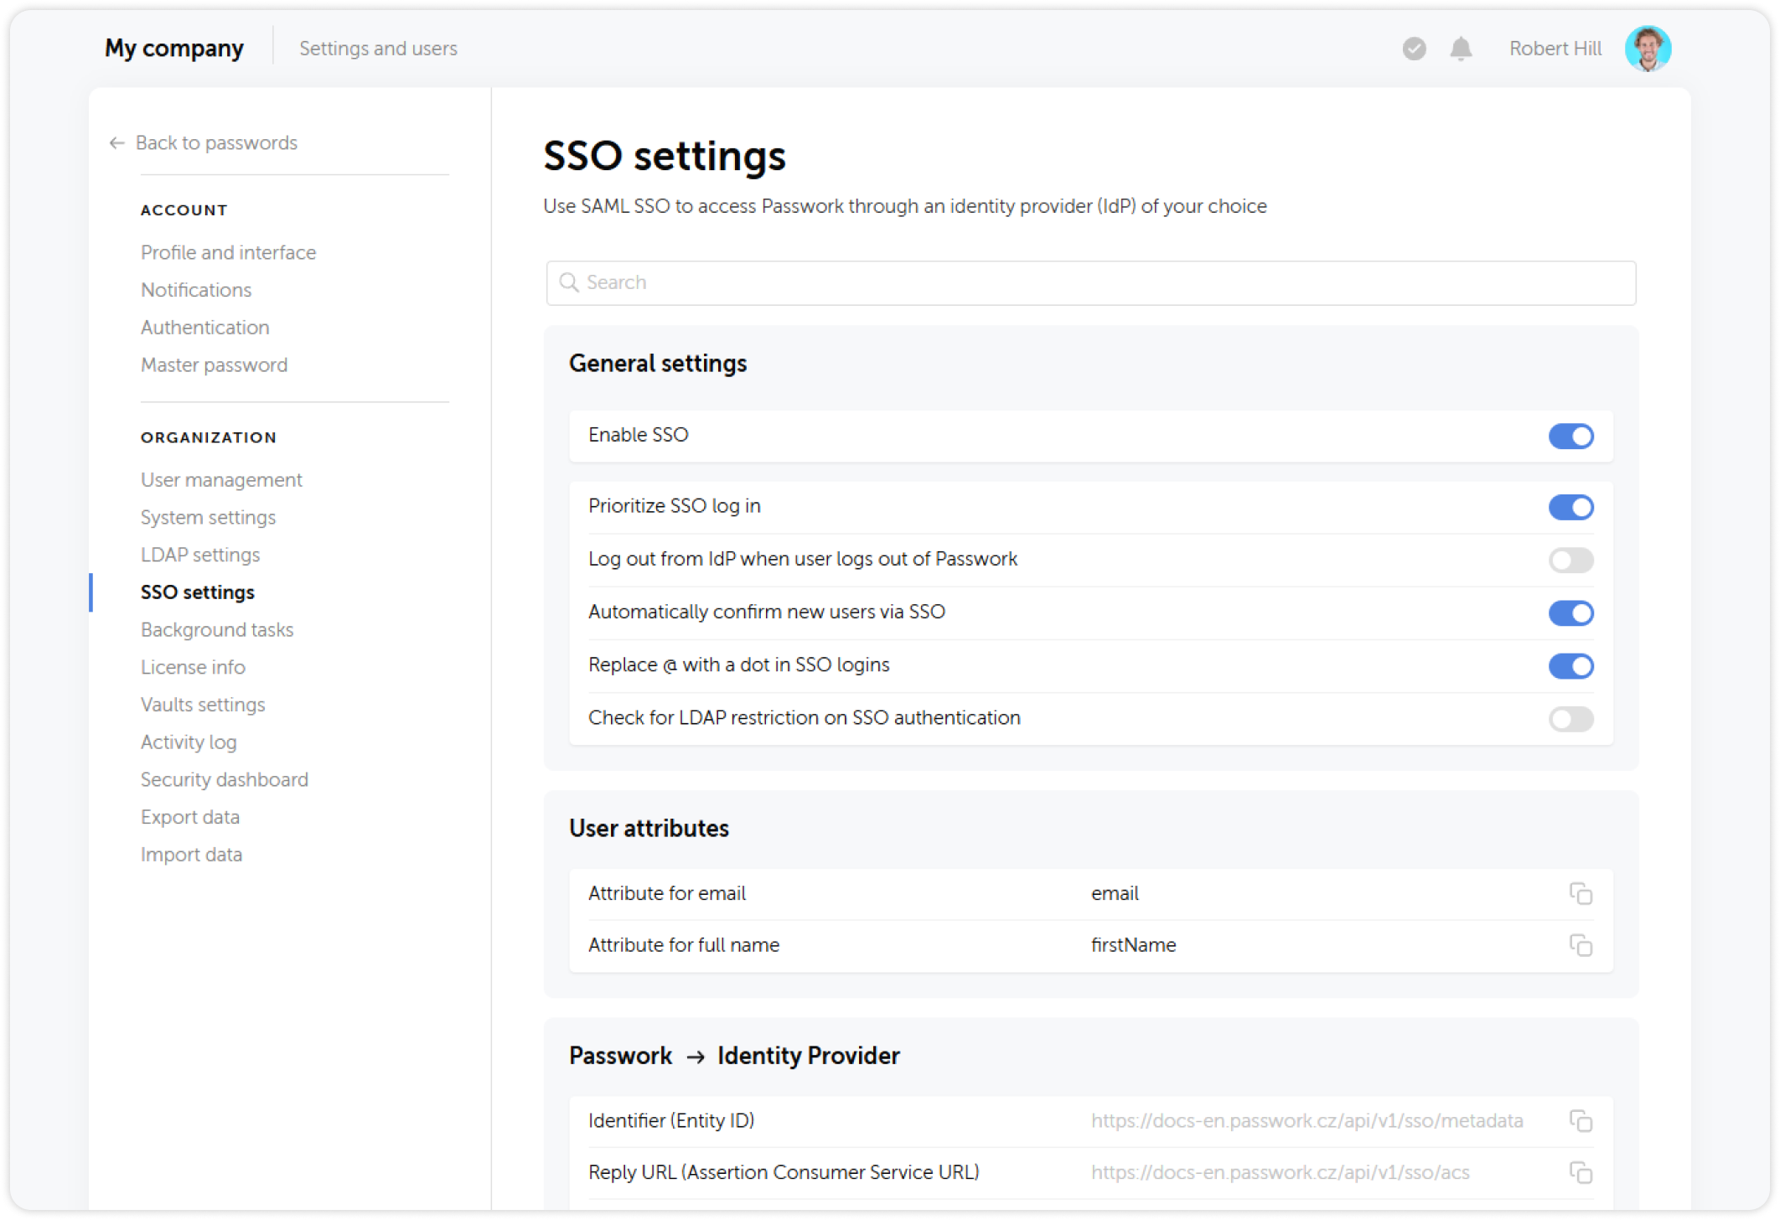This screenshot has height=1220, width=1780.
Task: Copy the Identifier (Entity ID) URL
Action: point(1582,1120)
